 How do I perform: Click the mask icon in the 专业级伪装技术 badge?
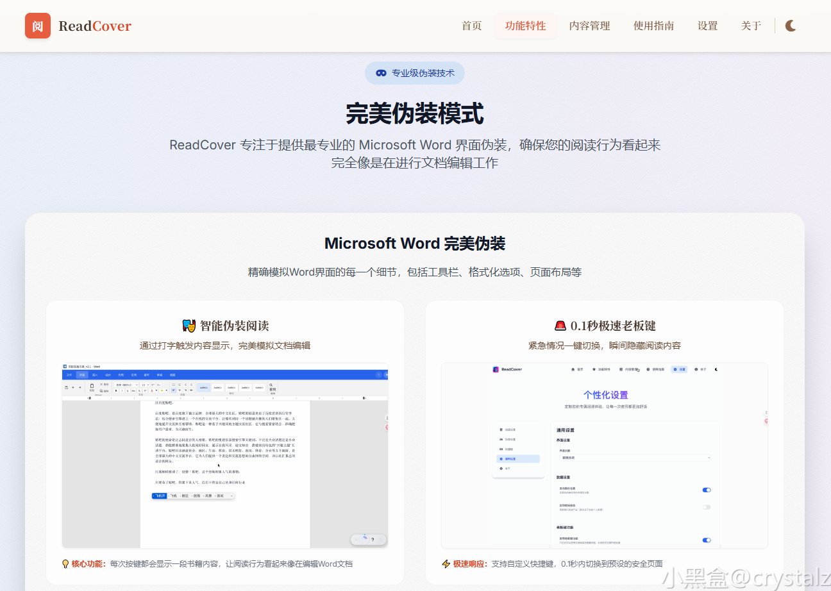381,73
